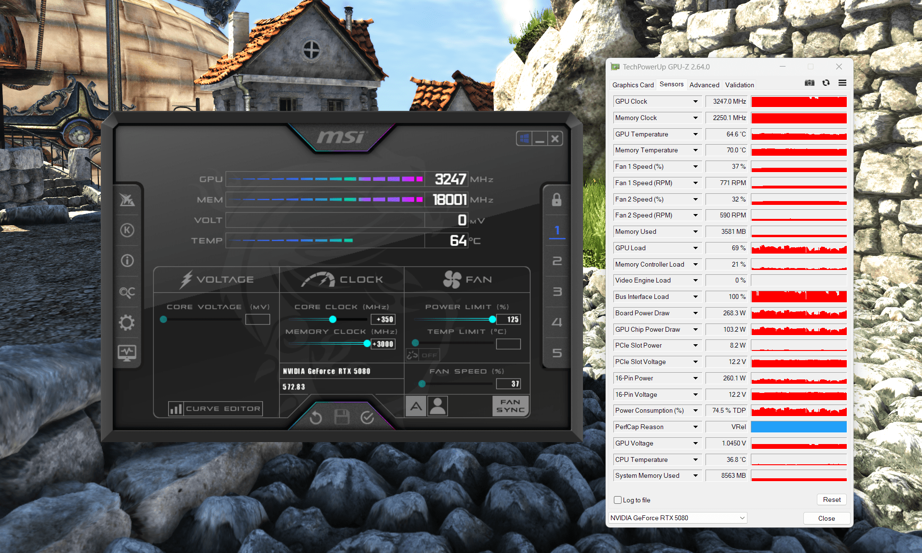Refresh GPU-Z sensors
The height and width of the screenshot is (553, 922).
tap(826, 83)
